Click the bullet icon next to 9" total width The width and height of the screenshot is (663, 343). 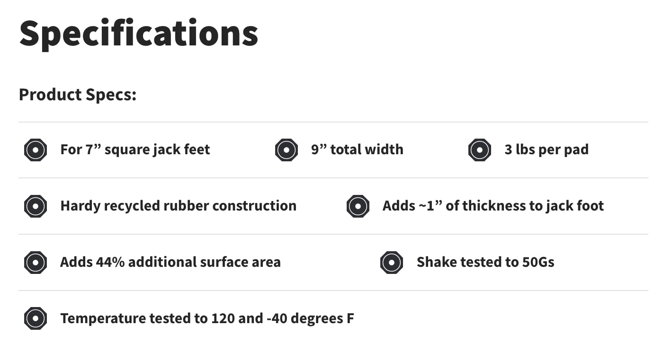tap(286, 150)
